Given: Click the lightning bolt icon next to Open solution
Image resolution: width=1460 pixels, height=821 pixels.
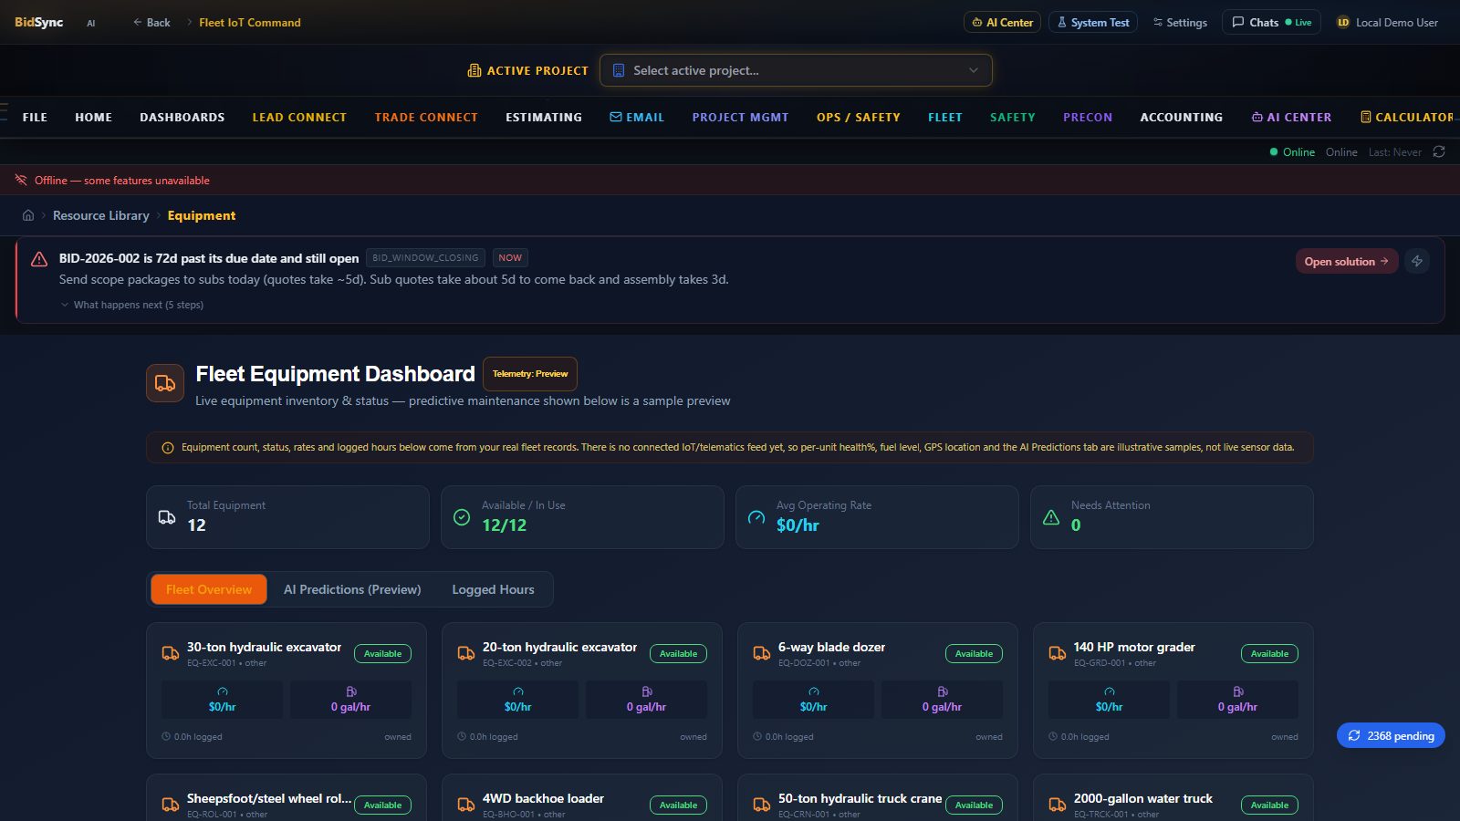Looking at the screenshot, I should (x=1417, y=261).
